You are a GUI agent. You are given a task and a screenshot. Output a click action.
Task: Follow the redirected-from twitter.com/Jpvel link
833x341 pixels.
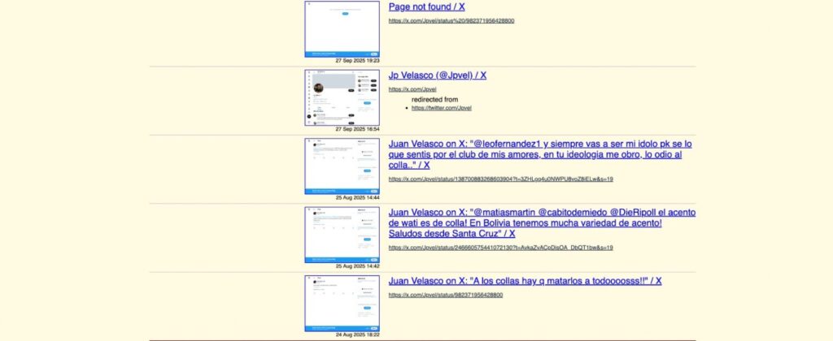(x=442, y=108)
